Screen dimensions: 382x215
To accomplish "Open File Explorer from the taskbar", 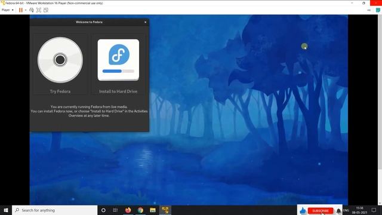I will 153,210.
